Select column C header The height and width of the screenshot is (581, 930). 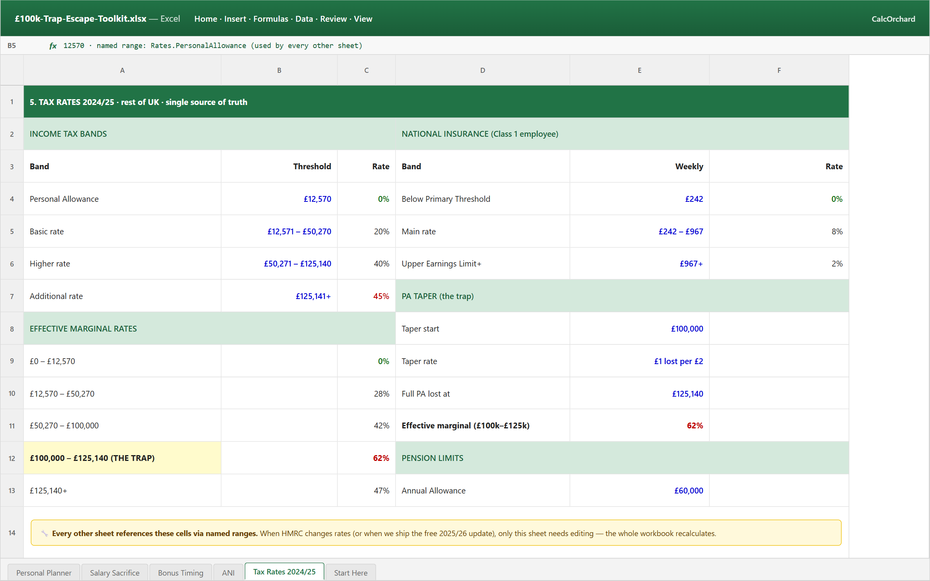[x=366, y=70]
